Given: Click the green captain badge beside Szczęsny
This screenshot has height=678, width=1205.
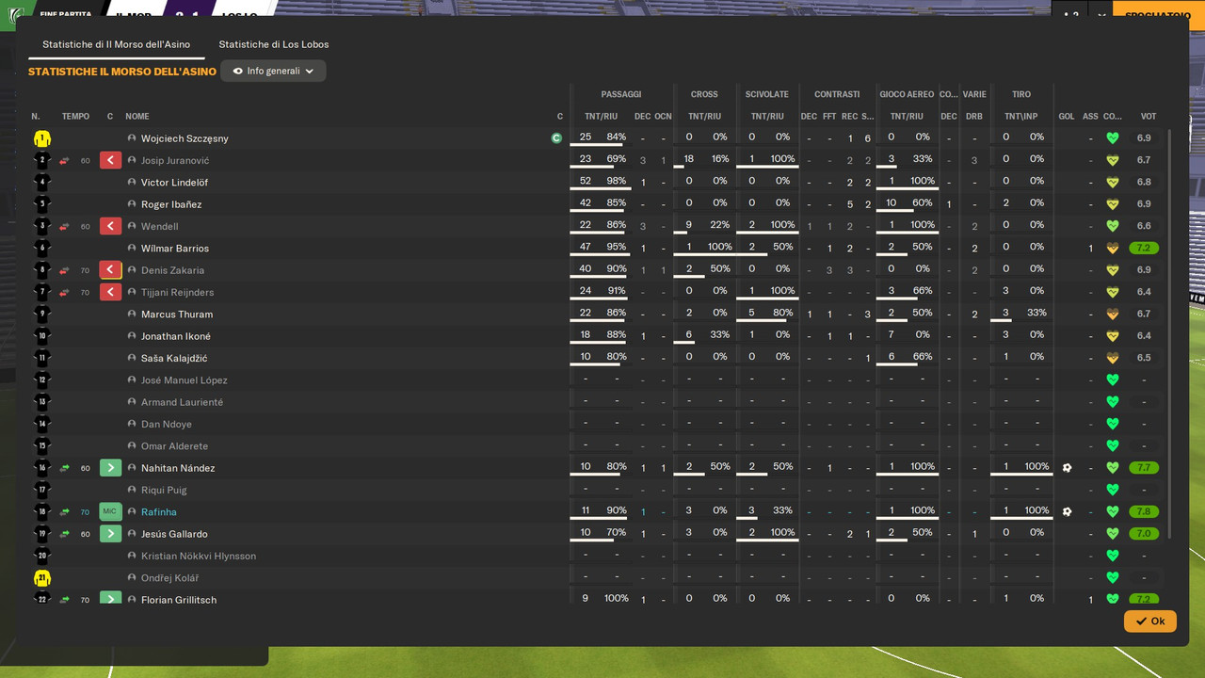Looking at the screenshot, I should 556,138.
